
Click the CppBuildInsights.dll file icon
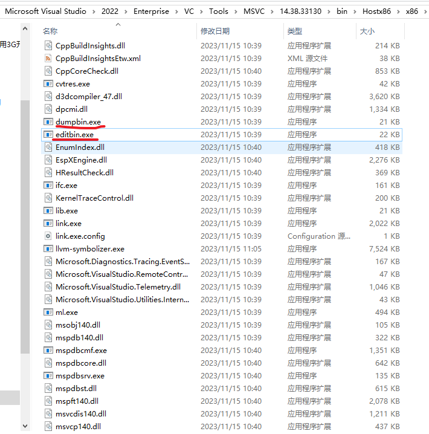point(48,45)
